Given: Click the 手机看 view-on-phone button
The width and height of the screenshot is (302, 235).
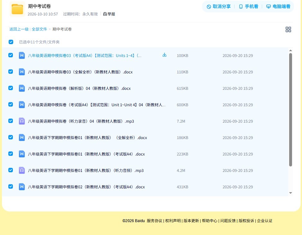Looking at the screenshot, I should pyautogui.click(x=248, y=6).
